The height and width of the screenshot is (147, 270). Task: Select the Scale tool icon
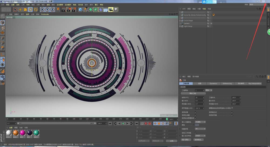tap(25, 9)
